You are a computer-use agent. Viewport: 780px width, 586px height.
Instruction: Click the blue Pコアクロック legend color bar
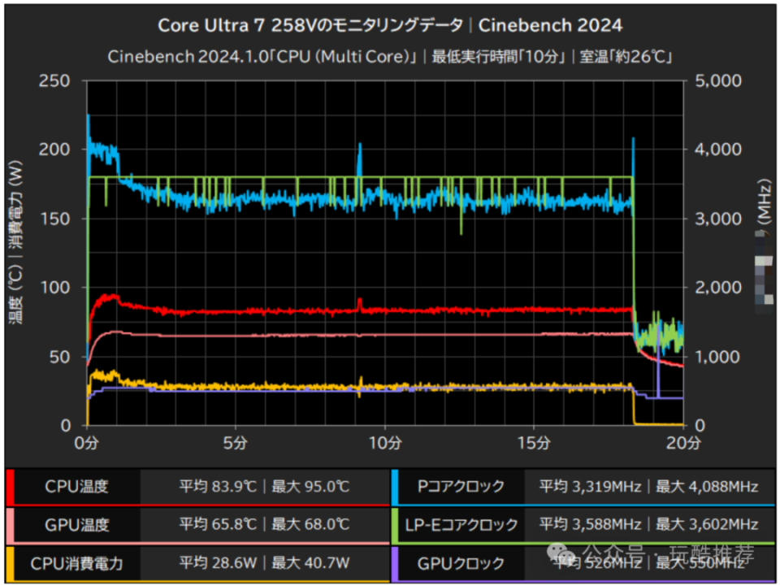(x=395, y=487)
